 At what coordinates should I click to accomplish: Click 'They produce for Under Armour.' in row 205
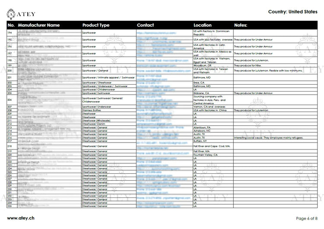tap(253, 93)
